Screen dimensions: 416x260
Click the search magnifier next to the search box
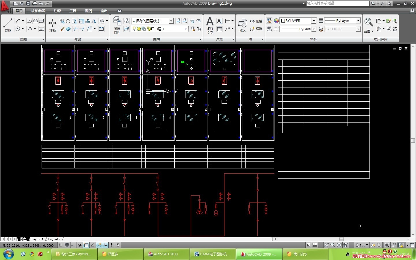click(373, 3)
